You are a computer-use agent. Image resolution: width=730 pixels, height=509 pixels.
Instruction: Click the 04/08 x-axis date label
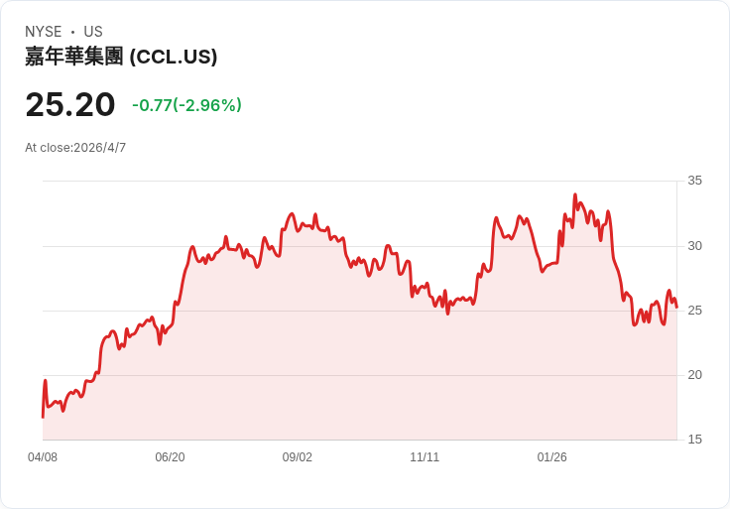coord(43,457)
